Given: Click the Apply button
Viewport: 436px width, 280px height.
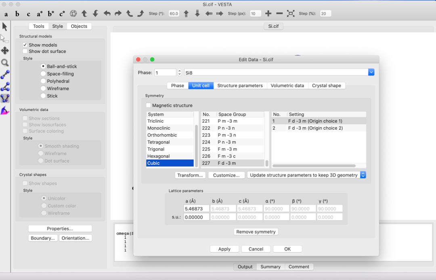Looking at the screenshot, I should pyautogui.click(x=224, y=249).
